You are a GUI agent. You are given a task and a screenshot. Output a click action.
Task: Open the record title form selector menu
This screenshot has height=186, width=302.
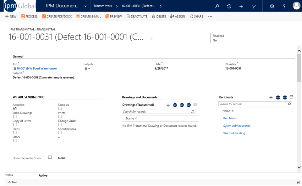tap(151, 38)
